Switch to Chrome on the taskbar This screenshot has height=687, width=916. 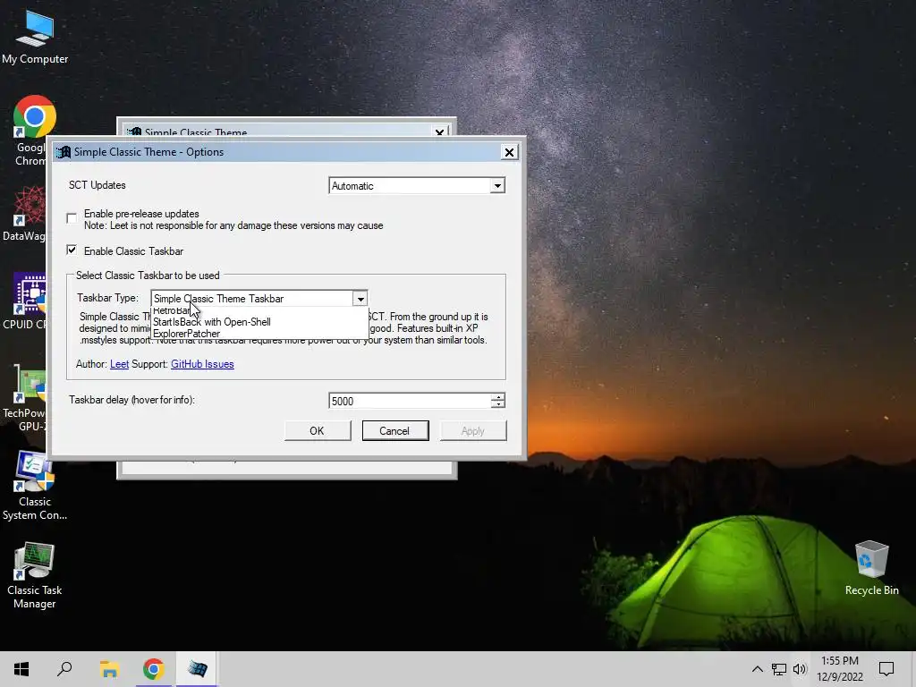pyautogui.click(x=153, y=669)
